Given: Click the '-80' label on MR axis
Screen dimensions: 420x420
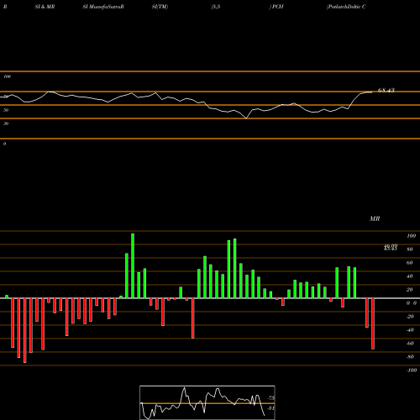Looking at the screenshot, I should point(410,357).
